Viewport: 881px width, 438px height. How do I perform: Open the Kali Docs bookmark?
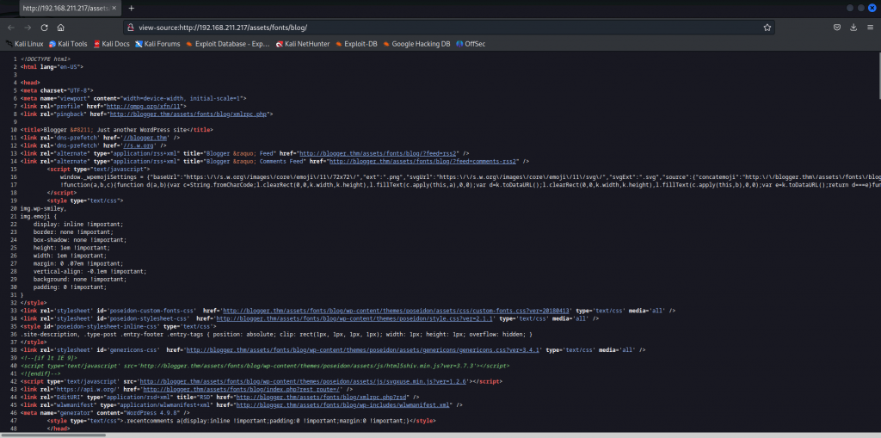[112, 44]
